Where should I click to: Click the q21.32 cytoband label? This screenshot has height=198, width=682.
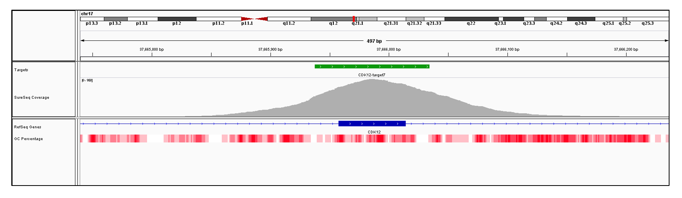pos(415,23)
